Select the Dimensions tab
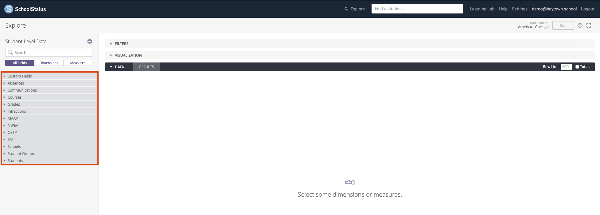The height and width of the screenshot is (215, 600). point(49,63)
